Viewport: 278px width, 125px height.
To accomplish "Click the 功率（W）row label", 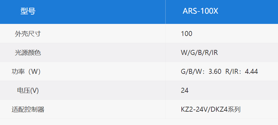I will pyautogui.click(x=26, y=72).
